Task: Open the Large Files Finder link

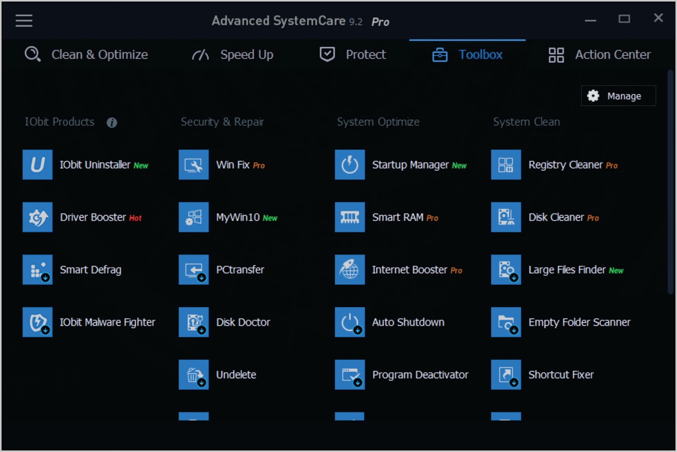Action: tap(567, 270)
